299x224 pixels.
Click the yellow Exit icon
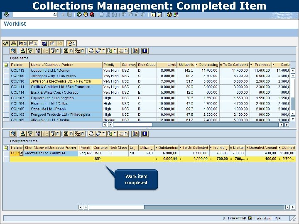(86, 15)
